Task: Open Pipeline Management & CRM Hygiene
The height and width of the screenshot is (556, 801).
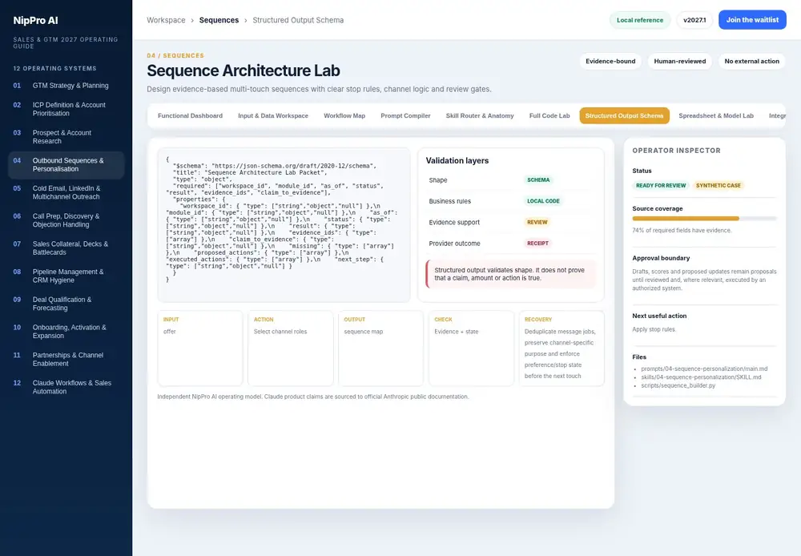Action: click(66, 276)
